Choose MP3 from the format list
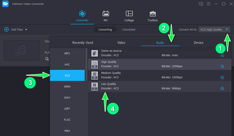Screen dimensions: 234x136 click(x=67, y=53)
